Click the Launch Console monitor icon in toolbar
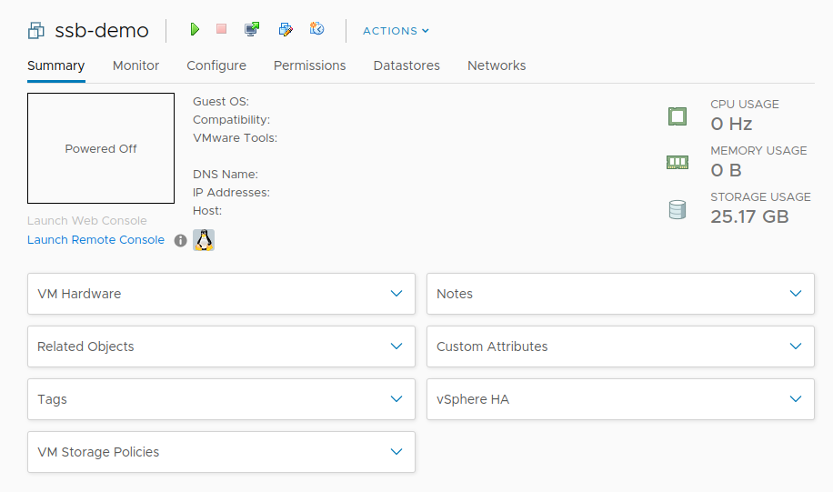This screenshot has width=833, height=492. [x=252, y=30]
